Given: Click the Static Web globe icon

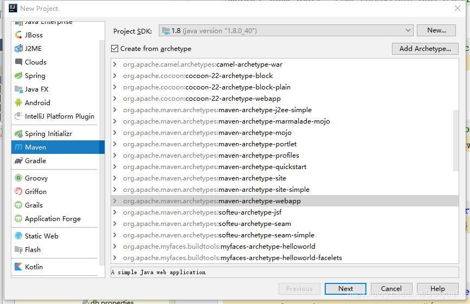Looking at the screenshot, I should 18,236.
